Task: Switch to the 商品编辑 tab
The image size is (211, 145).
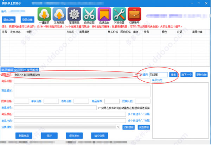Action: [7, 70]
